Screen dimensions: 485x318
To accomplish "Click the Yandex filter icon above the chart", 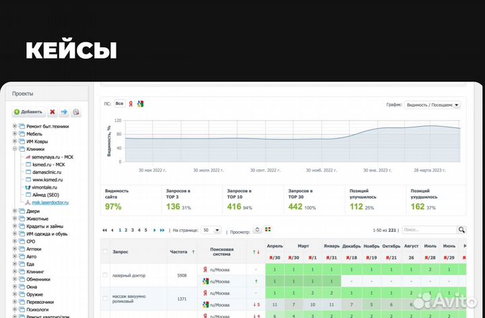I will (x=131, y=104).
